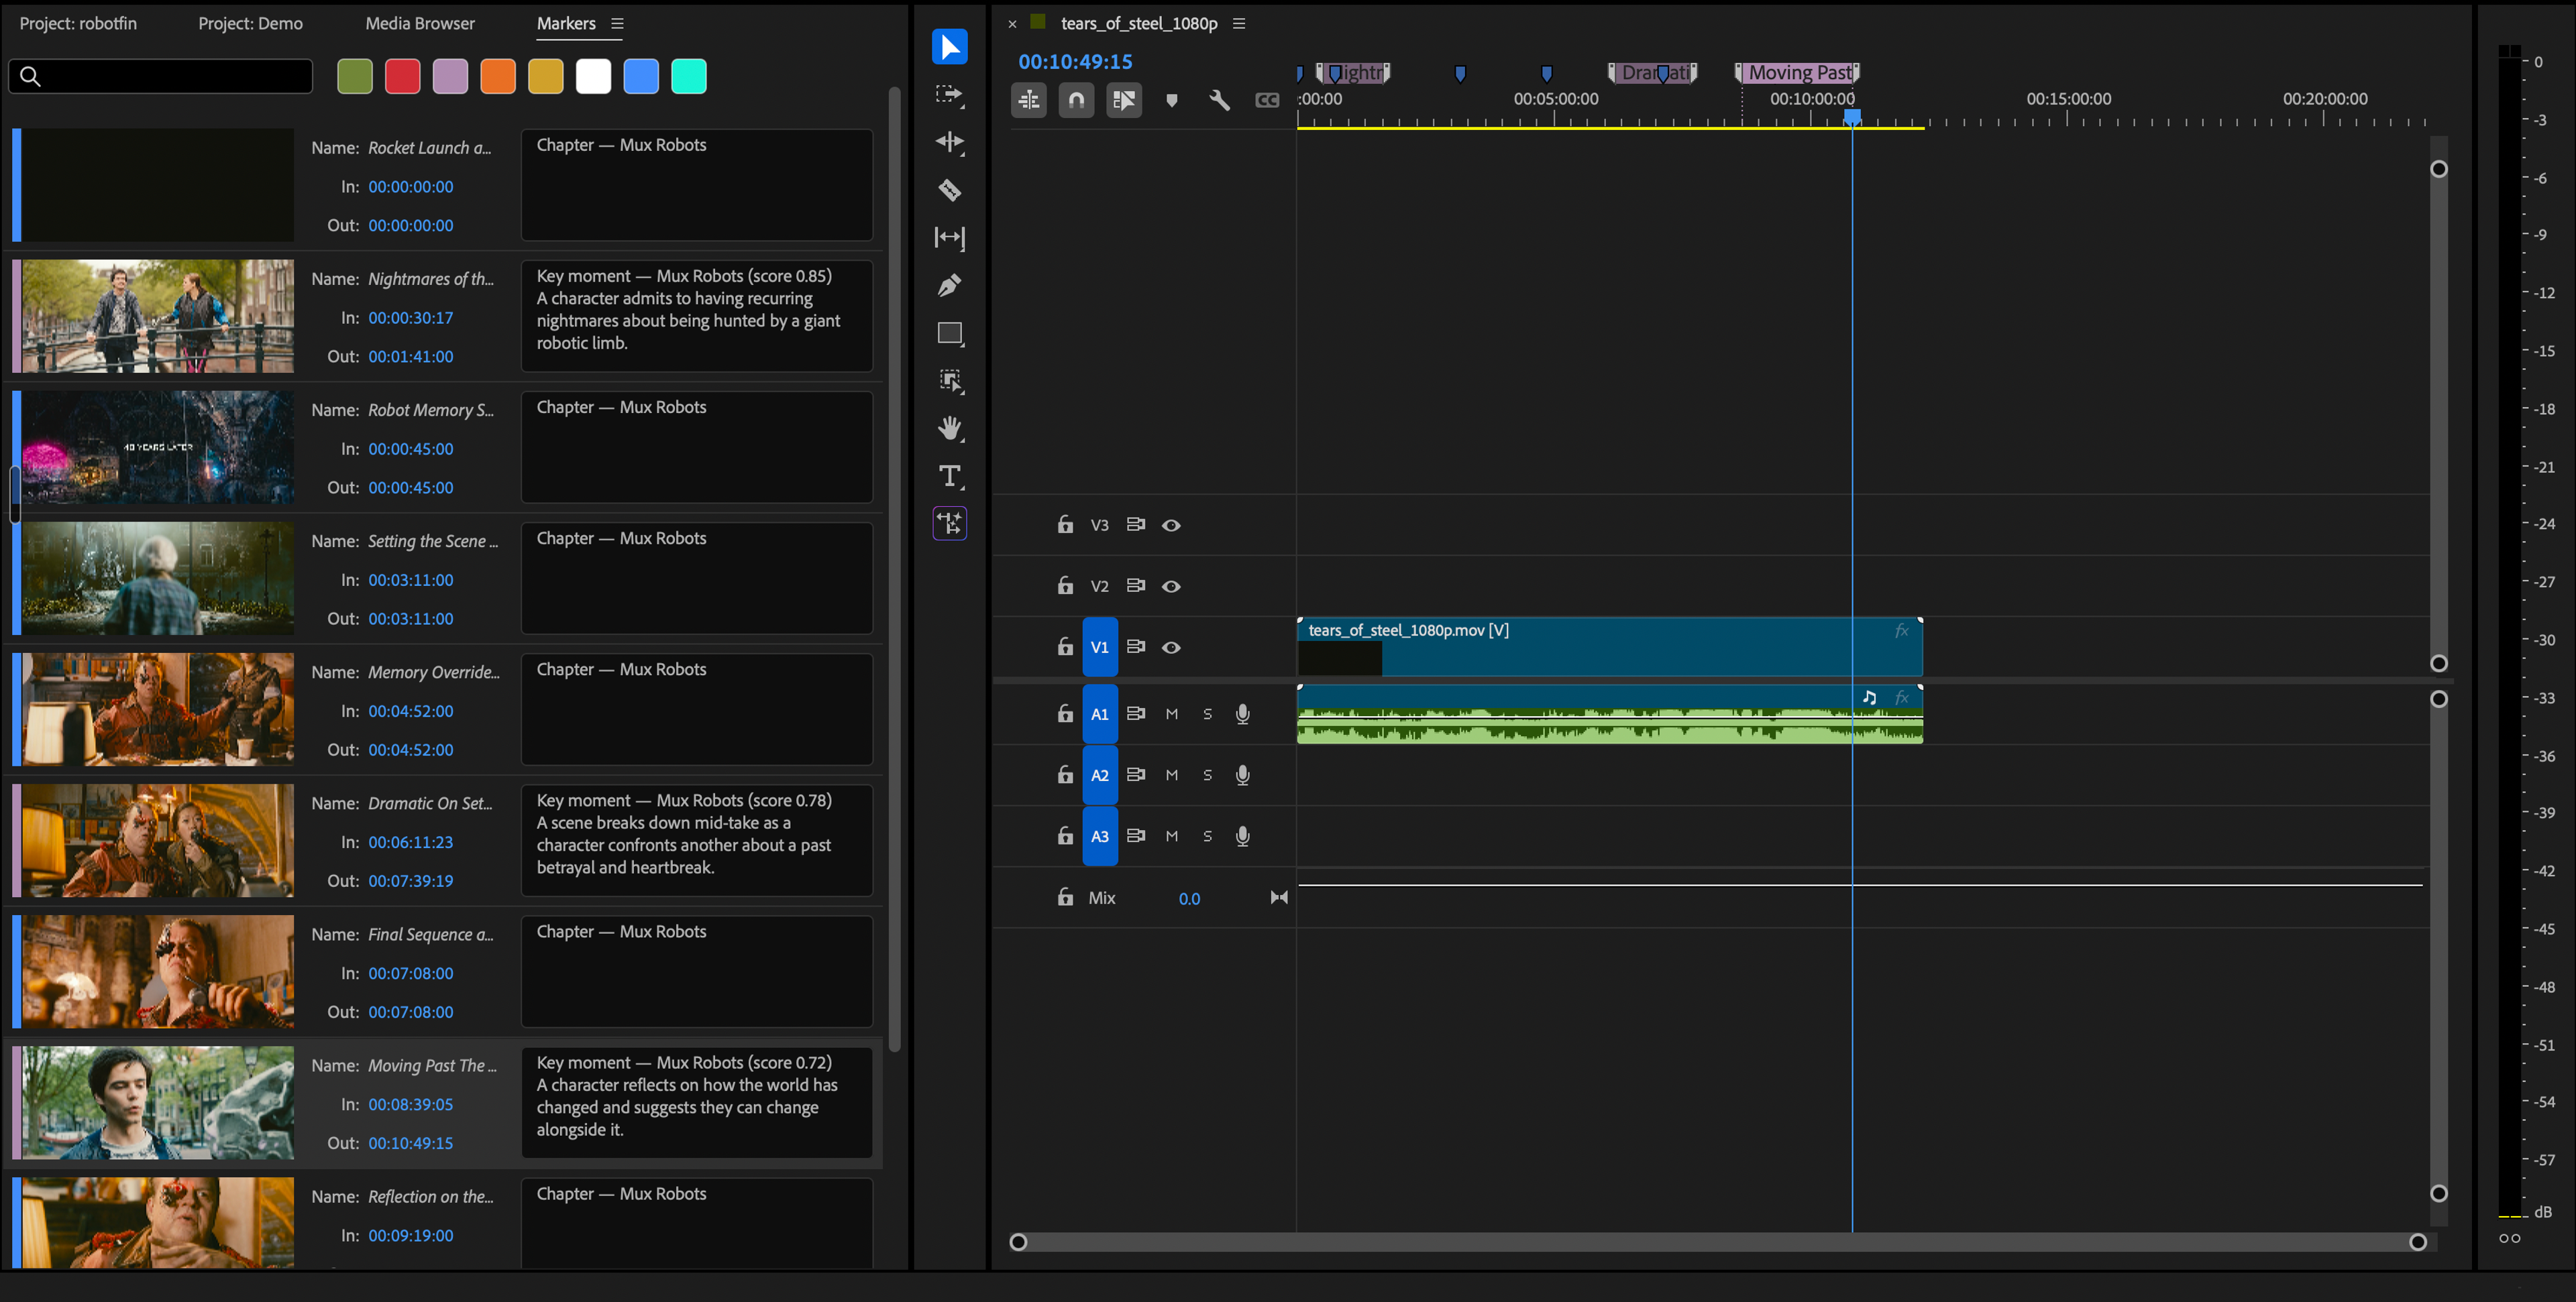Select the Hand tool
Viewport: 2576px width, 1302px height.
click(949, 428)
